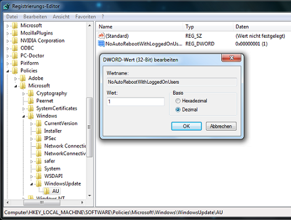Collapse the Policies key arrow
The height and width of the screenshot is (220, 291).
click(x=8, y=71)
